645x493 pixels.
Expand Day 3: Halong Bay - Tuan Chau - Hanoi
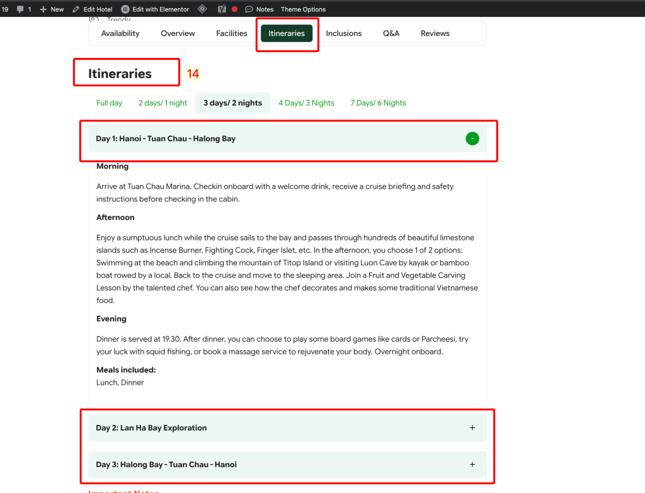472,465
